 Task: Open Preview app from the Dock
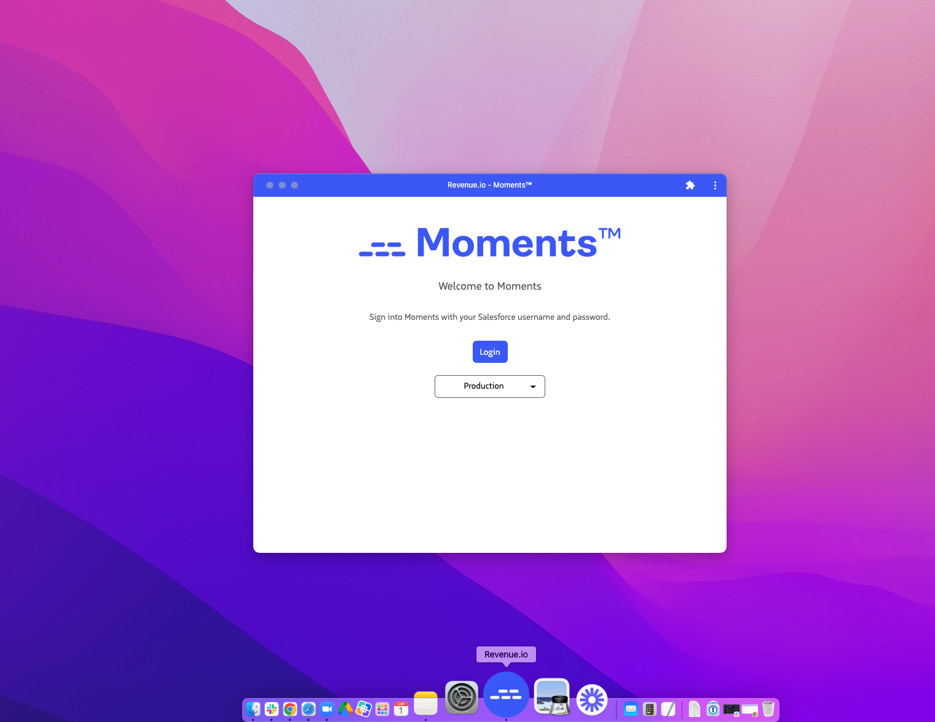[552, 696]
